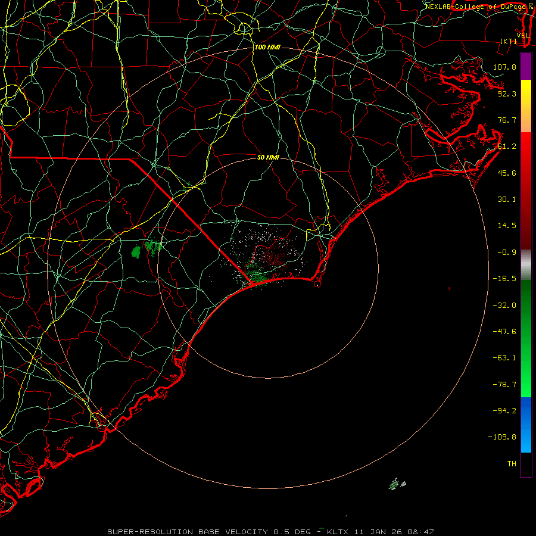Click the 76.7 velocity scale value
The image size is (536, 536).
[507, 120]
